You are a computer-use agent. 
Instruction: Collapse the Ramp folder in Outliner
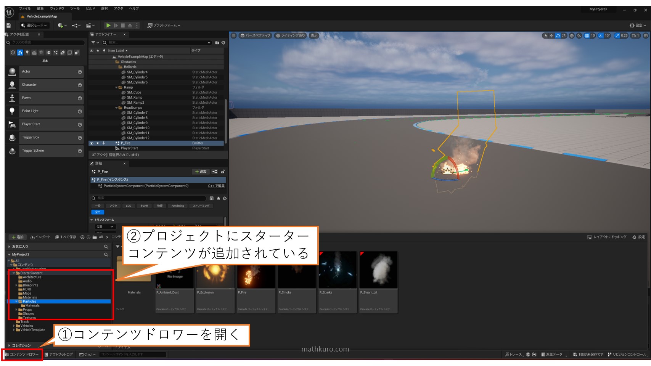(x=116, y=87)
